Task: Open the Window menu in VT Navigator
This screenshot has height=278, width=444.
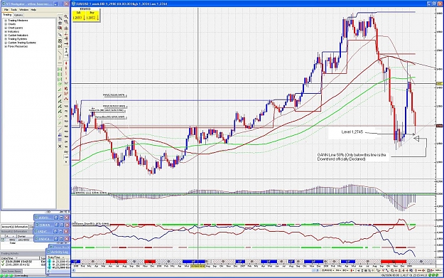Action: (x=23, y=10)
